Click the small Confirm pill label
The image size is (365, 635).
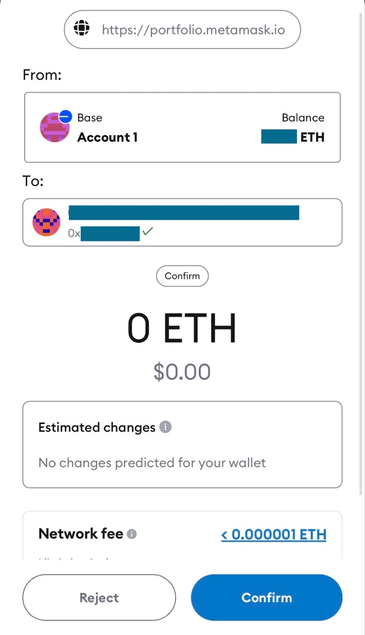click(182, 276)
